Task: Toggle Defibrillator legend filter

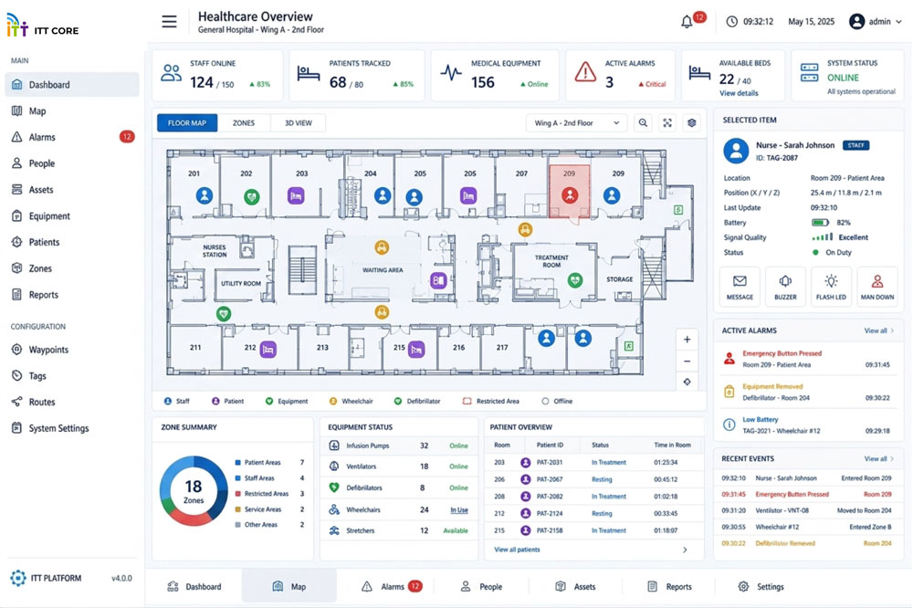Action: pos(417,402)
